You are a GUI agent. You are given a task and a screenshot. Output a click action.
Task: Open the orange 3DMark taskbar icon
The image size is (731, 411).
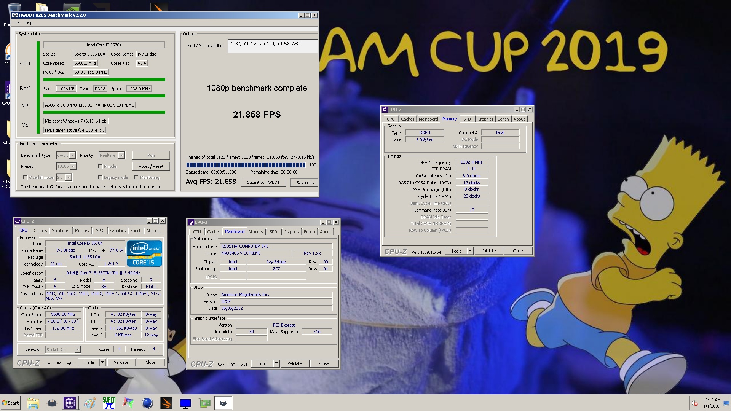point(166,403)
